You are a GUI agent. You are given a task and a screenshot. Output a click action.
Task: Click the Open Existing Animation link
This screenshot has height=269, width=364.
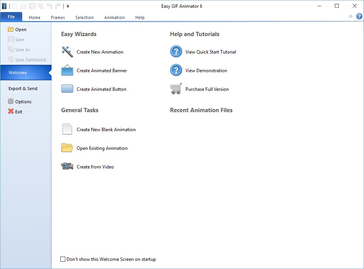point(102,148)
